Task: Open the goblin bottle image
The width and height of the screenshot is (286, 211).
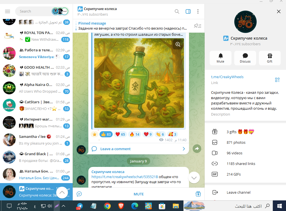Action: [x=139, y=83]
